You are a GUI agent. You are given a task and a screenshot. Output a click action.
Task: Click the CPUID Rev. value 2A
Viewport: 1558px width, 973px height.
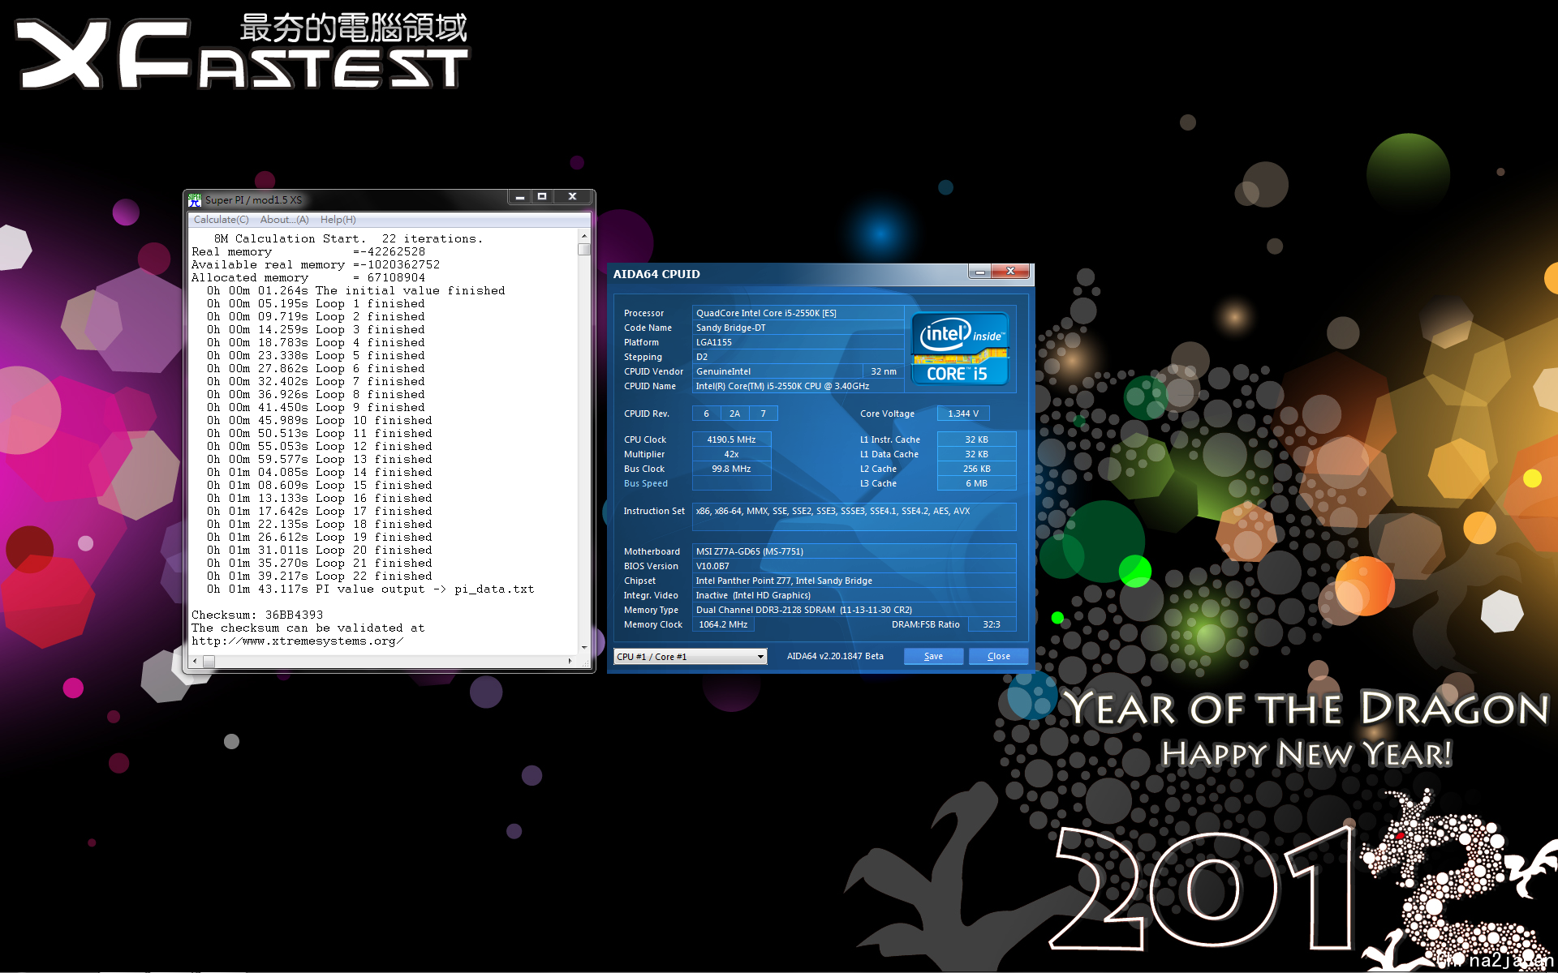tap(734, 414)
